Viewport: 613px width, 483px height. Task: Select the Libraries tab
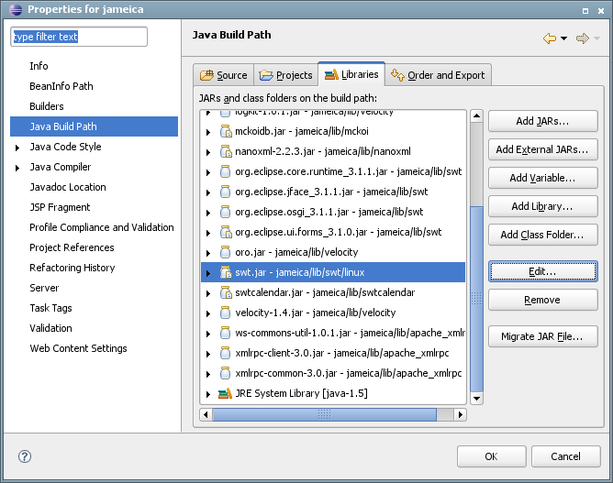pos(351,74)
